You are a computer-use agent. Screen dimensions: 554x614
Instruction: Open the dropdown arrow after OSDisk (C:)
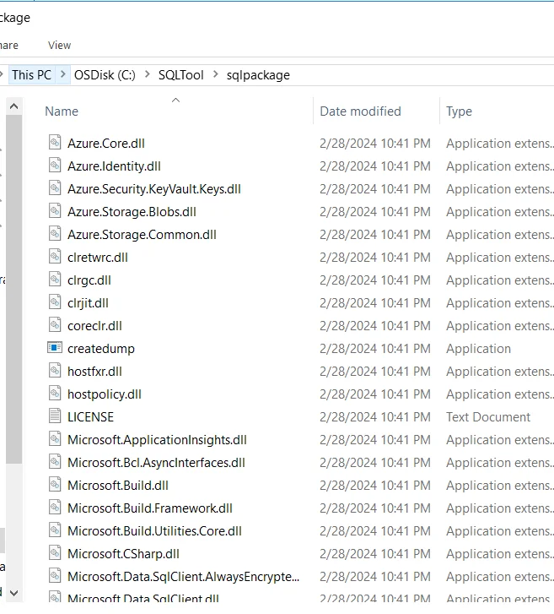147,75
